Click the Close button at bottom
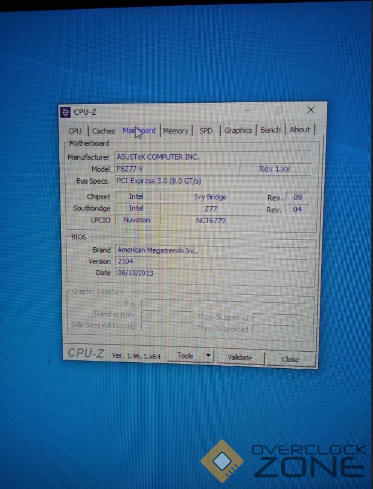Screen dimensions: 373x489 tap(290, 360)
